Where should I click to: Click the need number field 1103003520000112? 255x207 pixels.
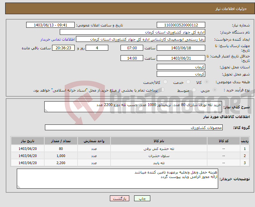click(181, 25)
